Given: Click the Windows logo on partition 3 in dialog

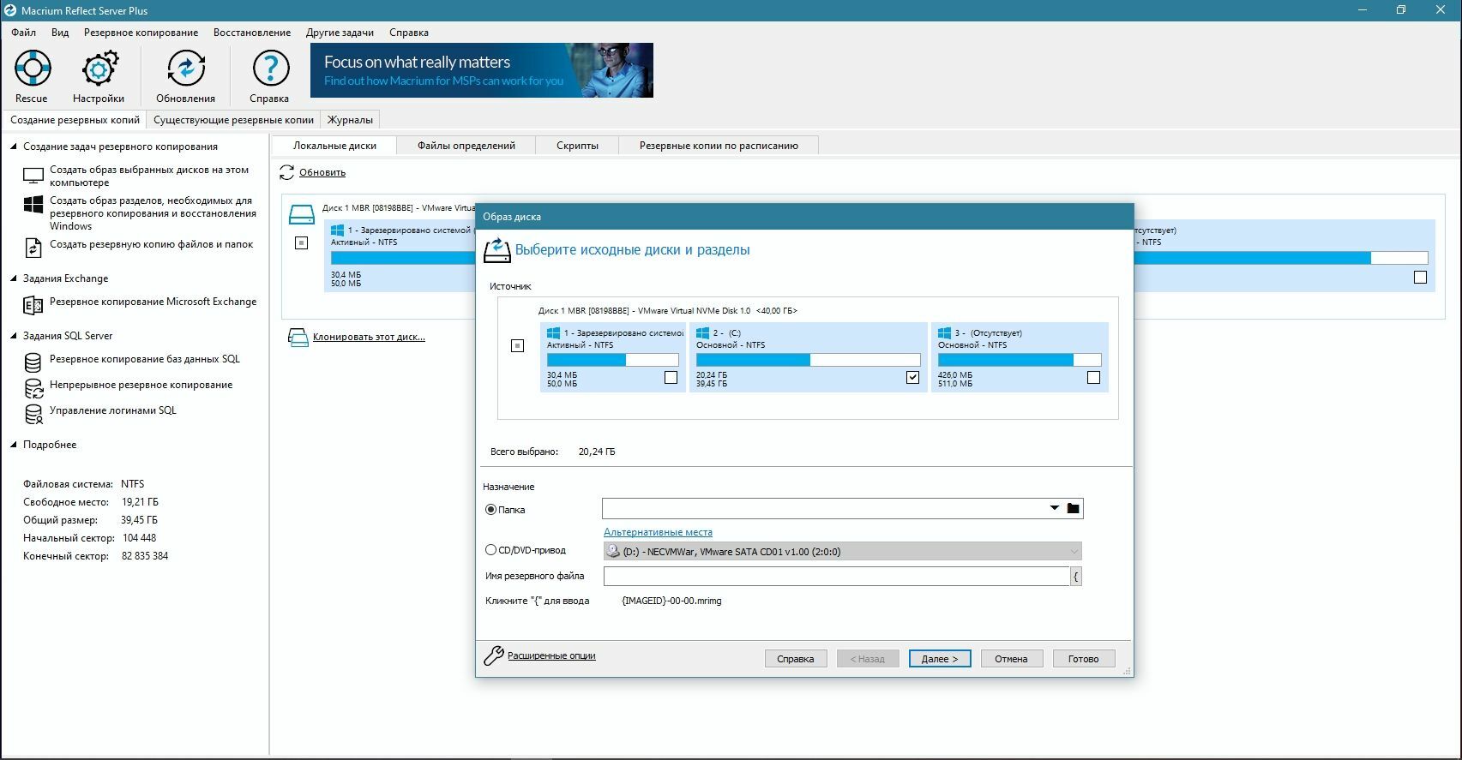Looking at the screenshot, I should pyautogui.click(x=945, y=333).
